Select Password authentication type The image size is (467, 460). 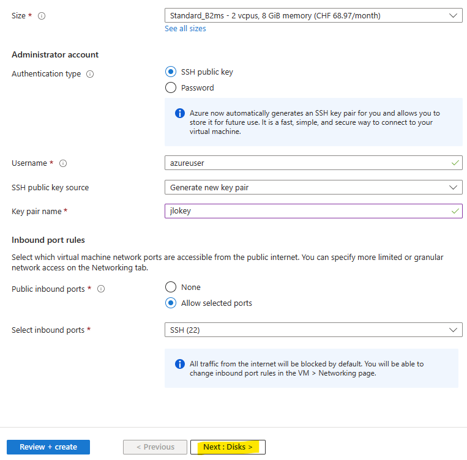pyautogui.click(x=171, y=87)
